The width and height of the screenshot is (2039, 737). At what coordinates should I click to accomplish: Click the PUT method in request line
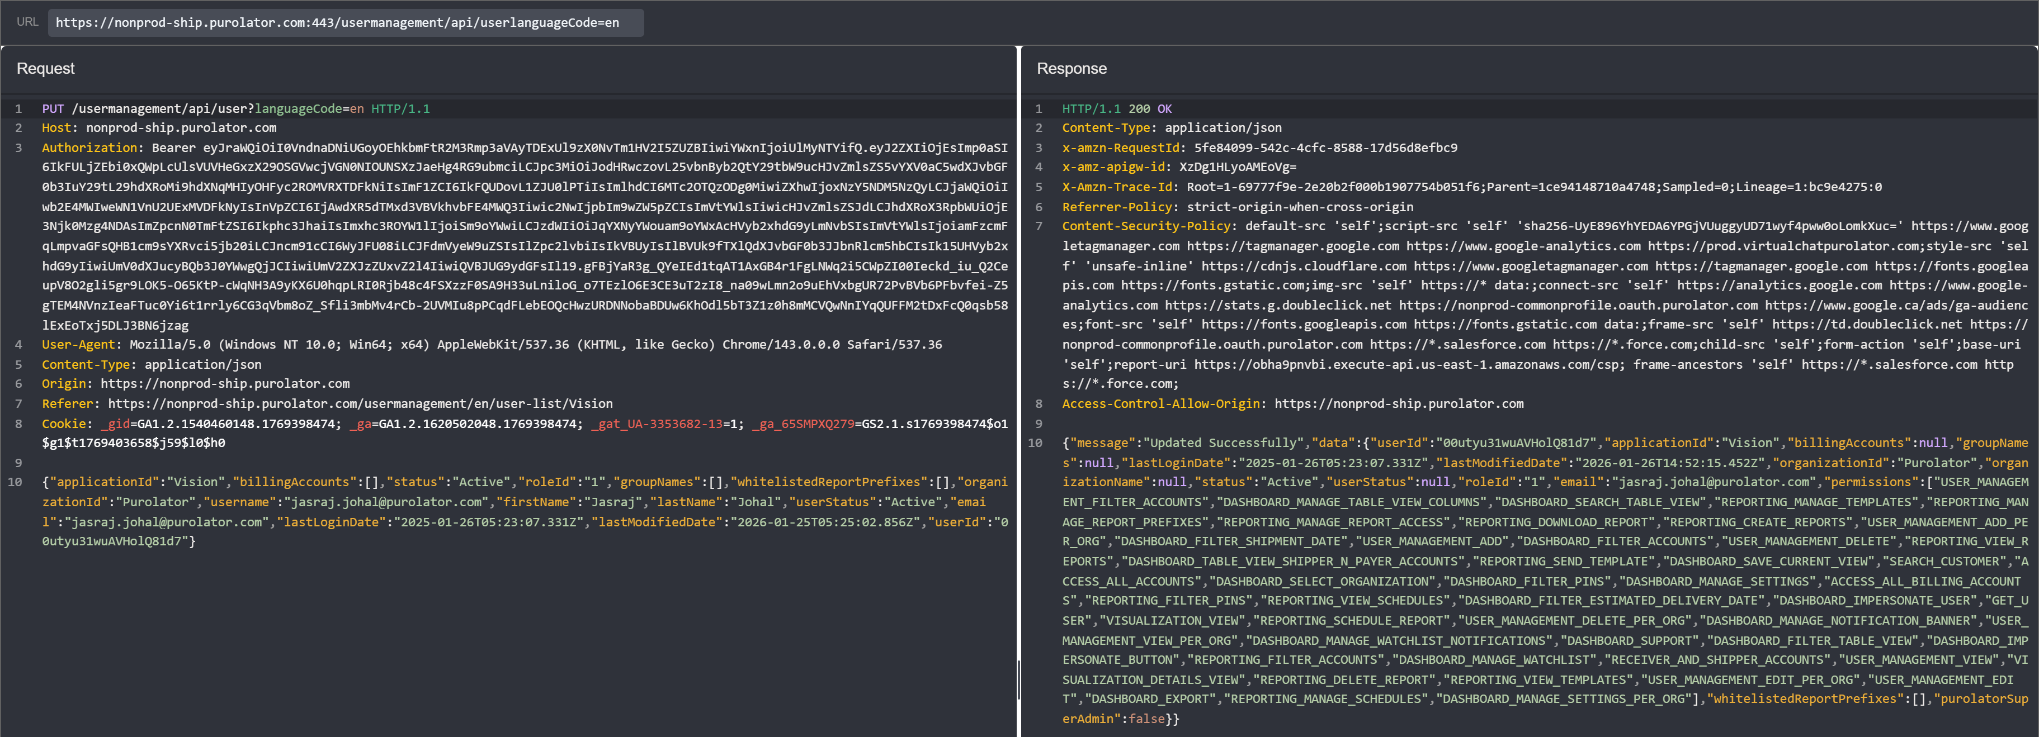pyautogui.click(x=52, y=108)
